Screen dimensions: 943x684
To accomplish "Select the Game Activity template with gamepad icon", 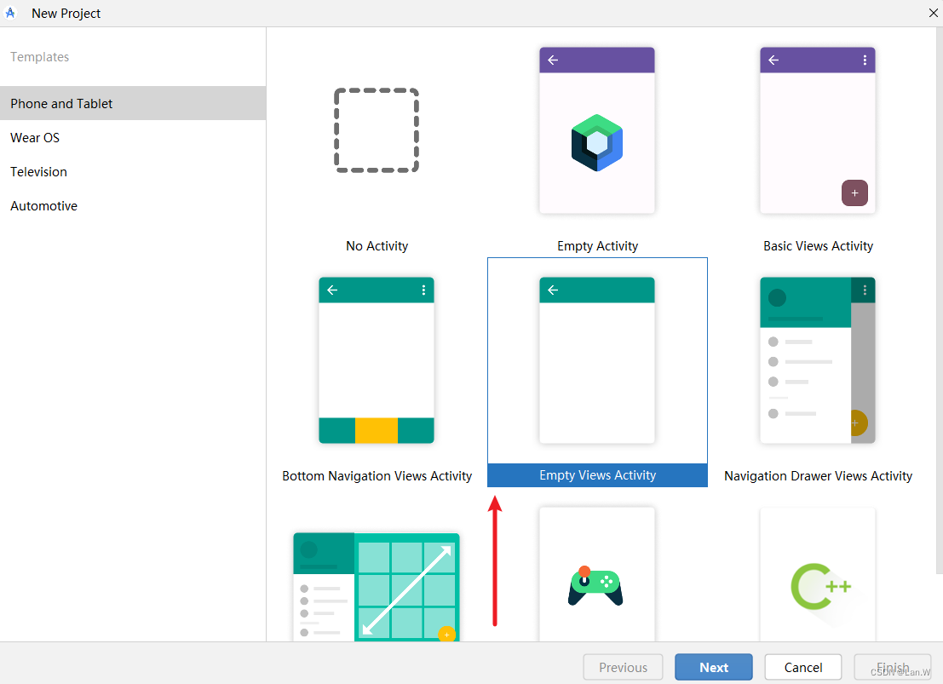I will point(596,585).
